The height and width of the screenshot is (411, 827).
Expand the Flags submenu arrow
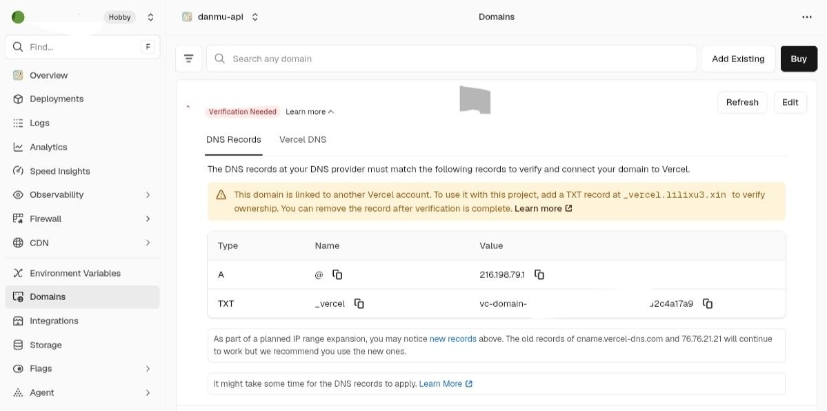148,369
